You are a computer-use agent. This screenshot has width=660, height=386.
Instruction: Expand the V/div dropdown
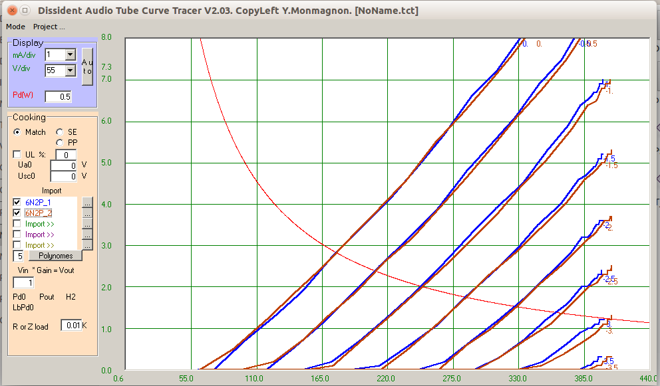click(70, 70)
